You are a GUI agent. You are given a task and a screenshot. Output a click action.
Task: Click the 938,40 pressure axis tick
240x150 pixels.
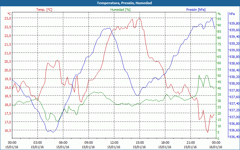click(234, 70)
